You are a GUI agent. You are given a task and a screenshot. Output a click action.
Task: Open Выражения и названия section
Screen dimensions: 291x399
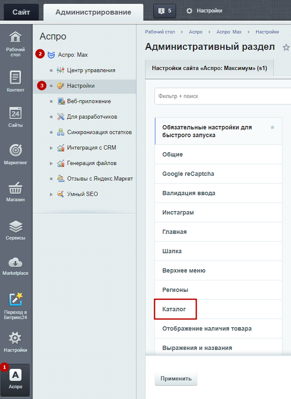click(x=218, y=348)
